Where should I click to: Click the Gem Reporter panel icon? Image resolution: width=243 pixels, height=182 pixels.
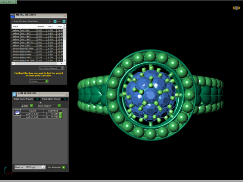14,94
